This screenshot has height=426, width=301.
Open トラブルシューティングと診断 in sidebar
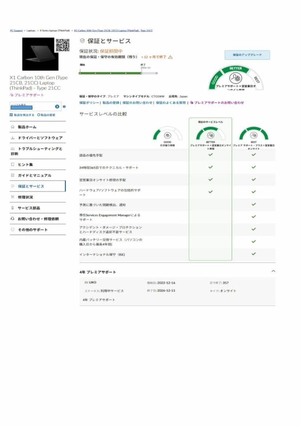[38, 151]
